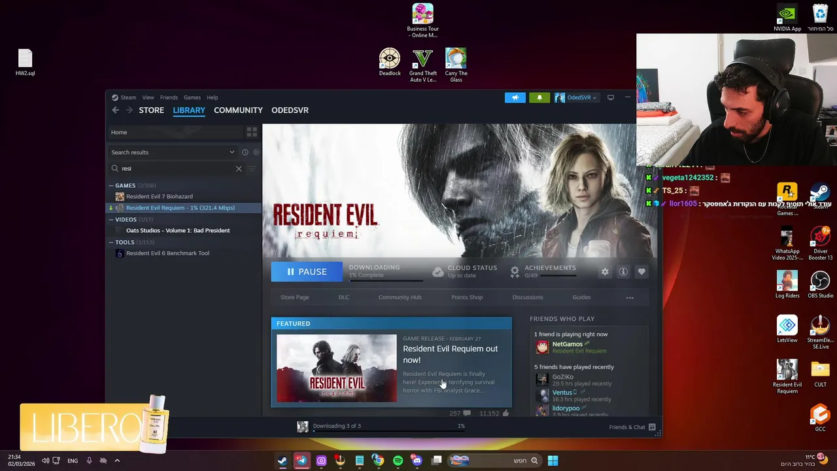Open game settings gear for Requiem

click(x=605, y=271)
